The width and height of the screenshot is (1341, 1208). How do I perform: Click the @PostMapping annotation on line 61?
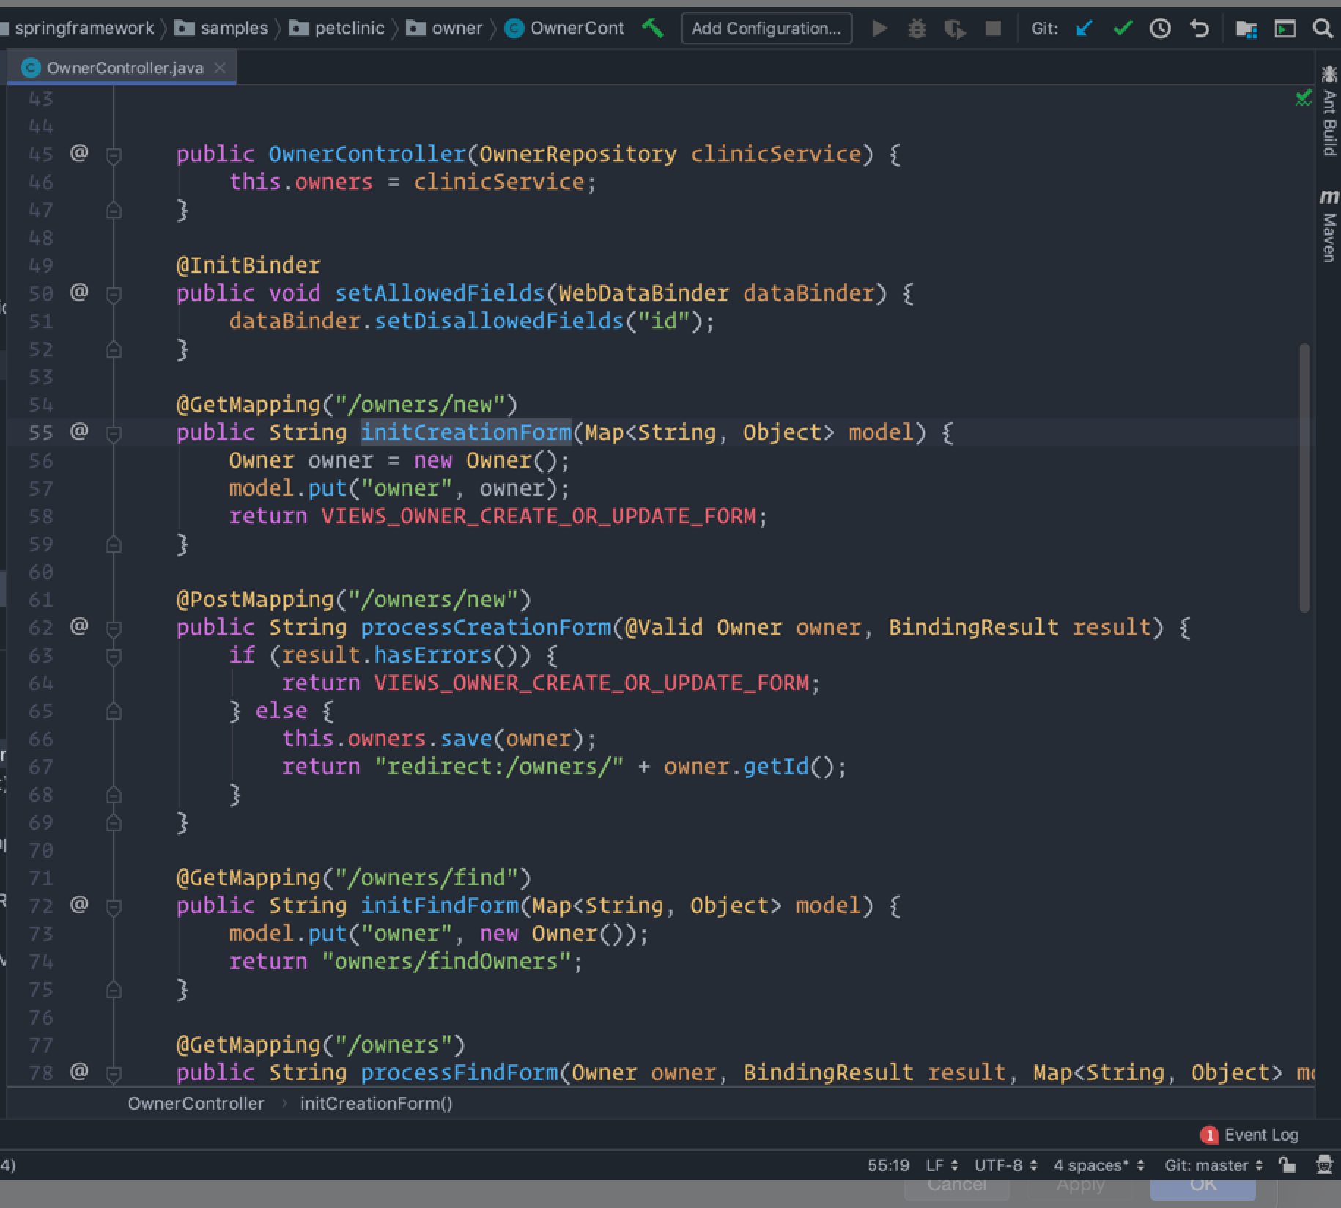pos(255,600)
